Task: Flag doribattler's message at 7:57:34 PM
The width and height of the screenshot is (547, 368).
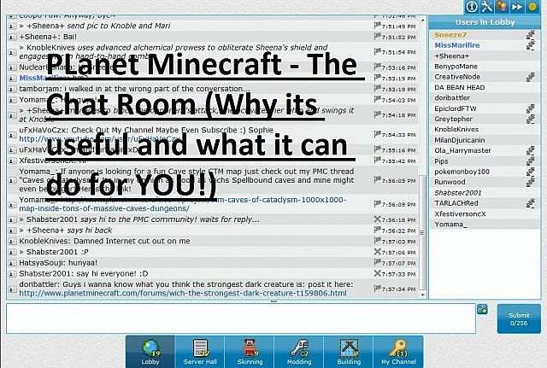Action: click(377, 289)
